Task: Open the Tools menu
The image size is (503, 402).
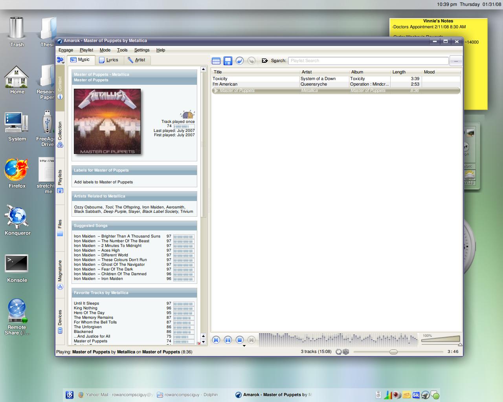Action: pos(122,50)
